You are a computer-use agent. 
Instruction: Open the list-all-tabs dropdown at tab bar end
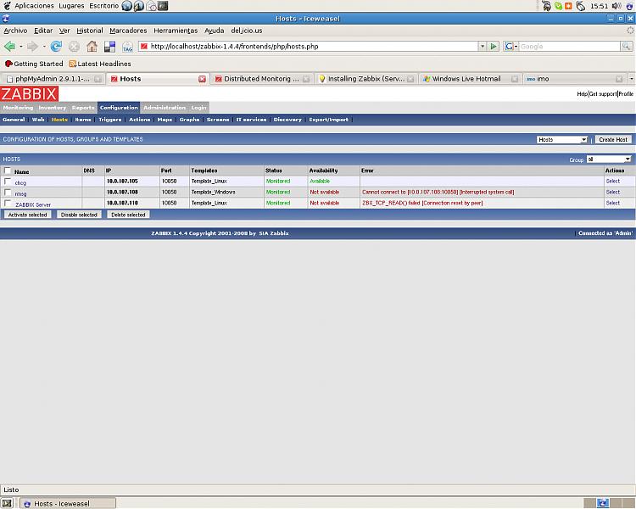632,79
